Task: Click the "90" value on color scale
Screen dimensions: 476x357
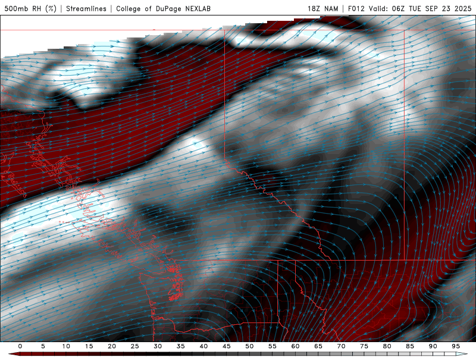Action: (x=433, y=346)
